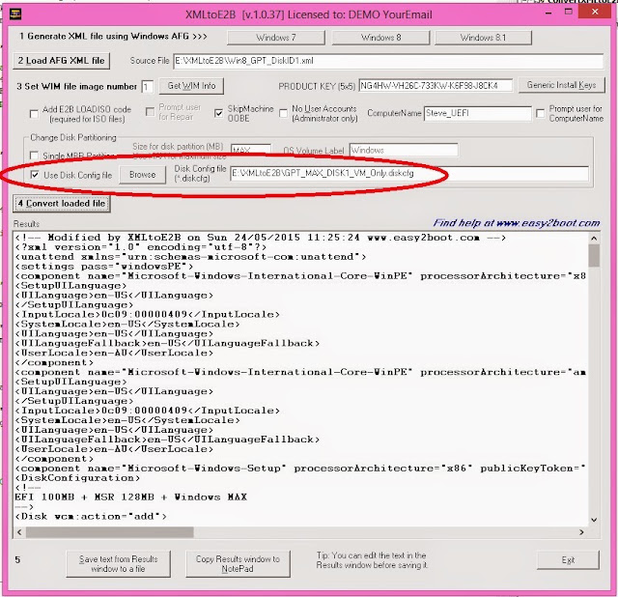Maximize the XMLtoE2B window
This screenshot has width=618, height=597.
569,12
